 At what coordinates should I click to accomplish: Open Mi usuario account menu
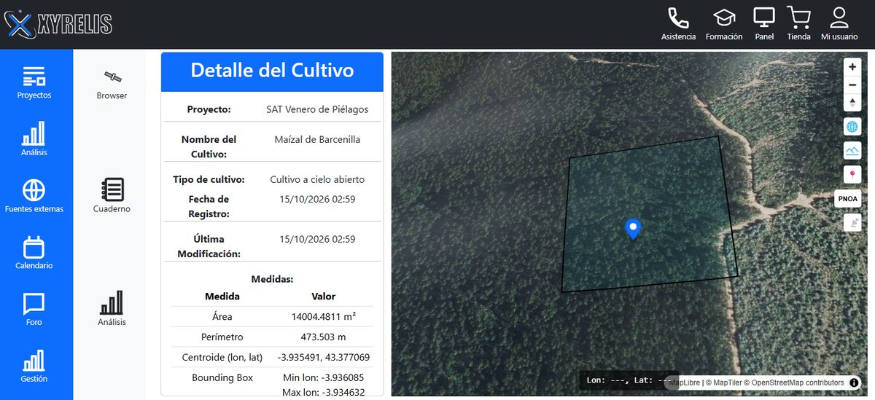[839, 24]
